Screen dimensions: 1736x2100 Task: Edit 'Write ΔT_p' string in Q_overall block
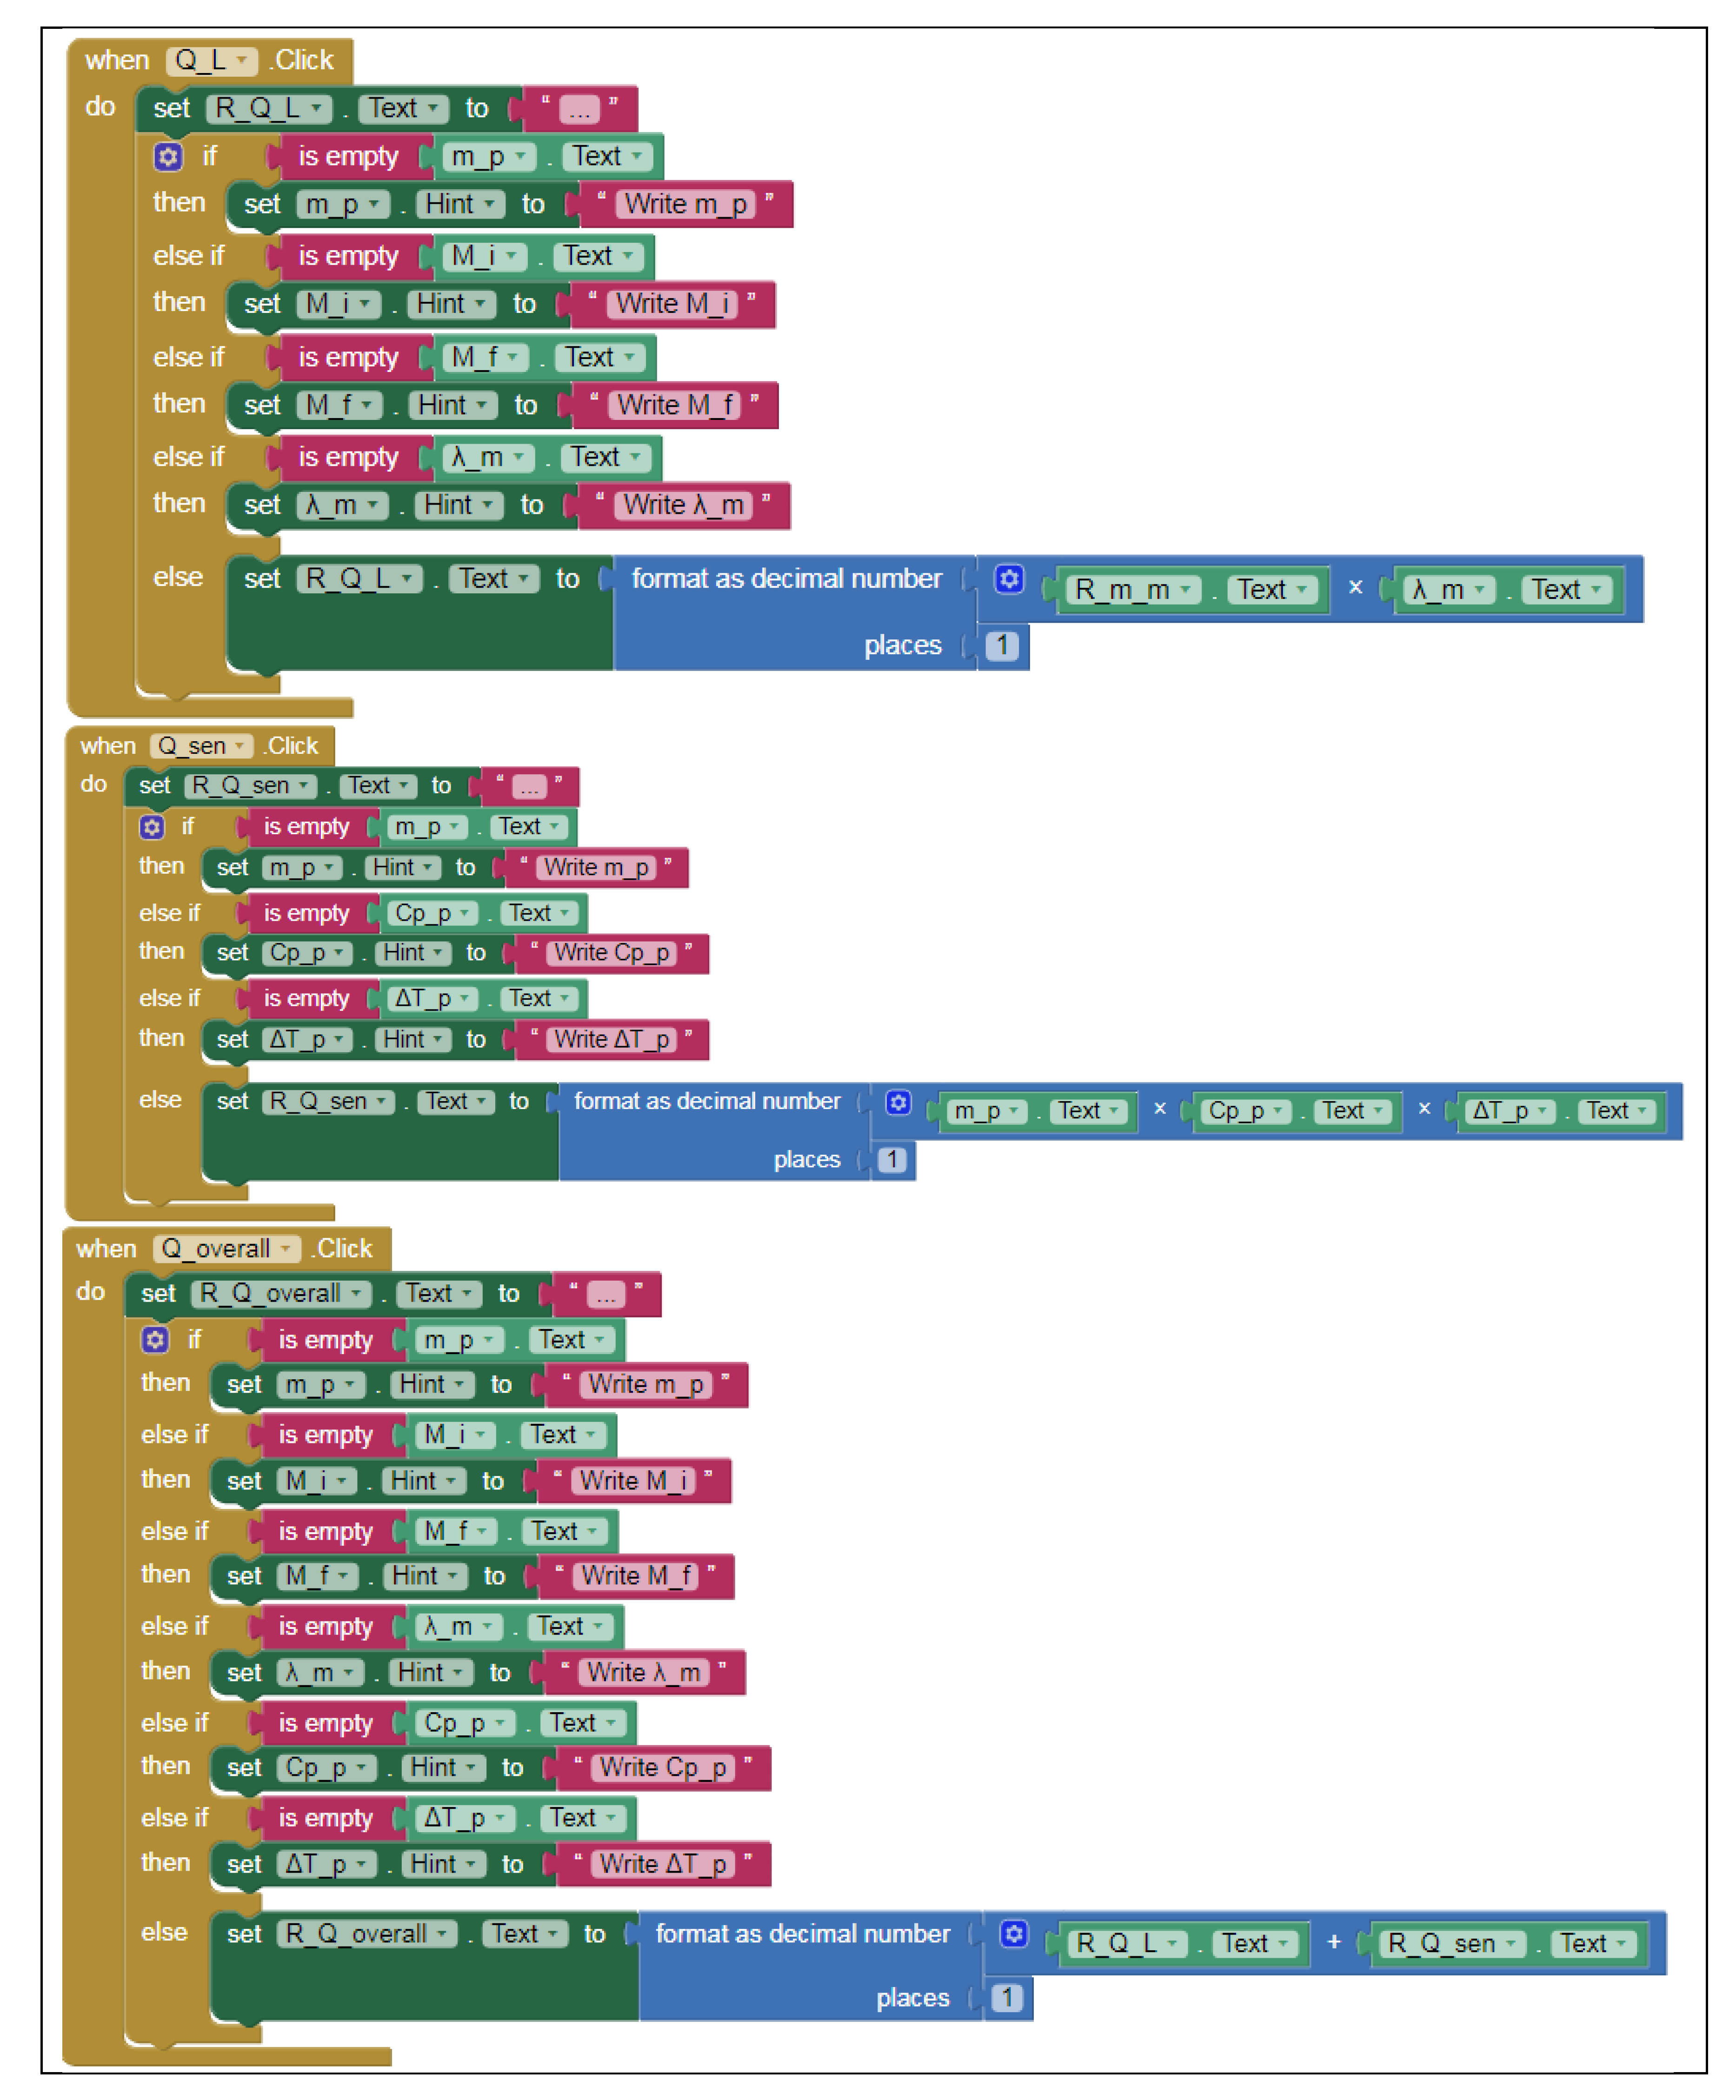662,1864
